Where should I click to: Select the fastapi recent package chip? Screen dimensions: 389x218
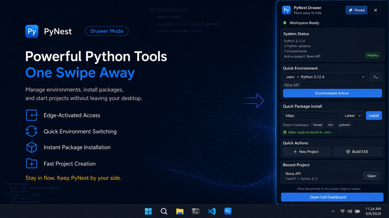coord(318,125)
